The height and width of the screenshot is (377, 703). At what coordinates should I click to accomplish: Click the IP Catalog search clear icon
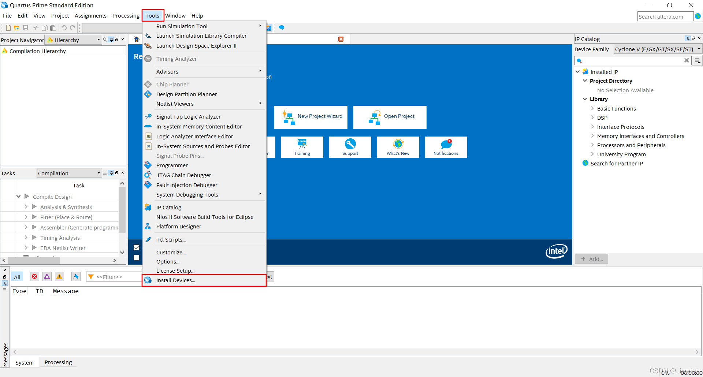point(687,60)
